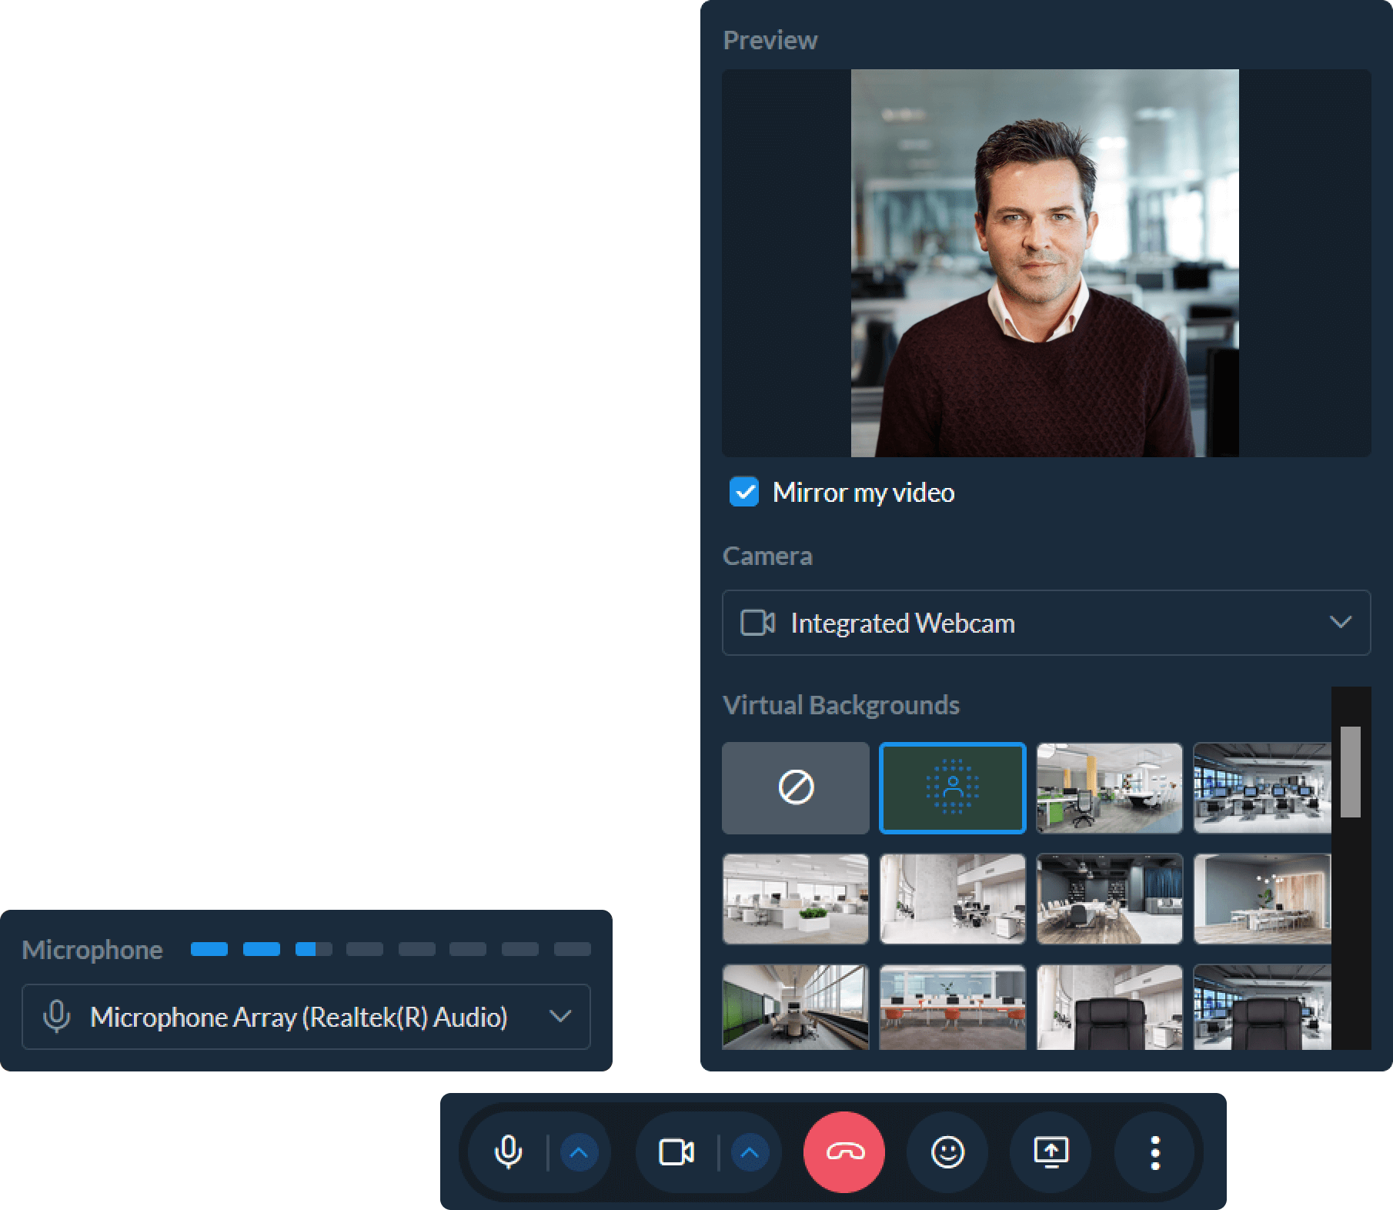End the call with the red hang-up button
Image resolution: width=1393 pixels, height=1210 pixels.
pos(844,1152)
